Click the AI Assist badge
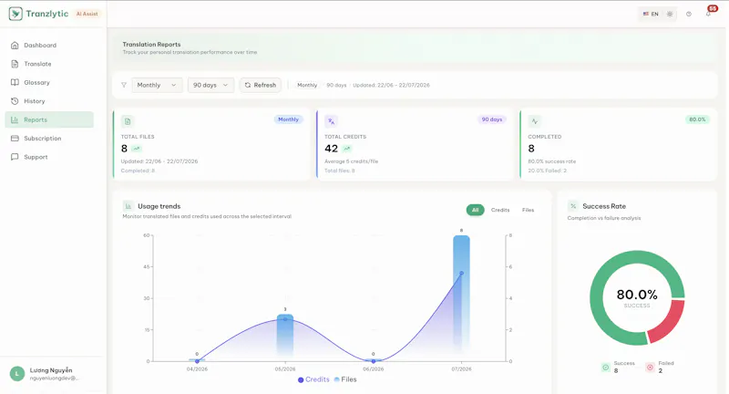This screenshot has height=394, width=729. (x=87, y=14)
